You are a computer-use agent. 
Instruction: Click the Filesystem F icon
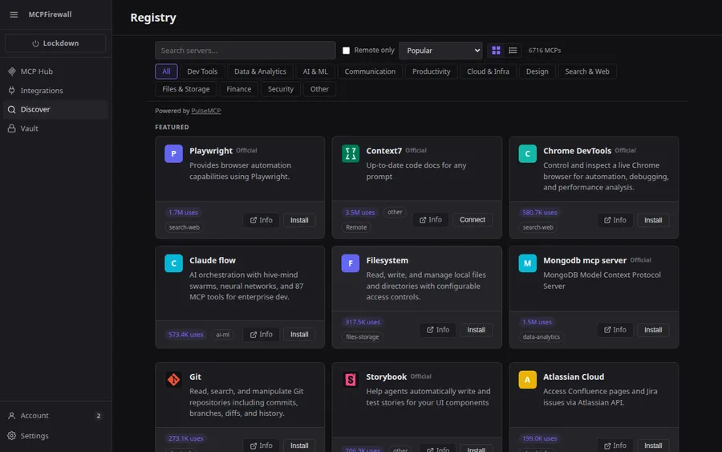351,263
